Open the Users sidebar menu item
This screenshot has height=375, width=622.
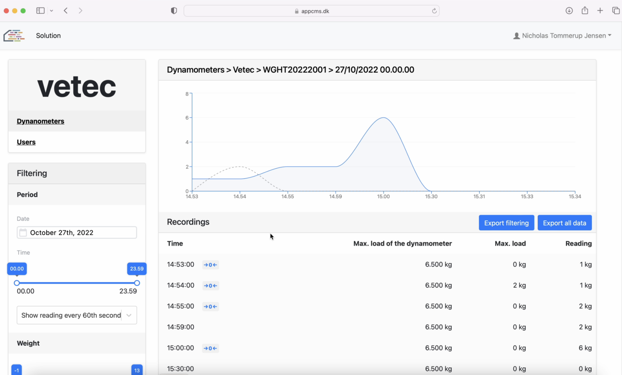click(26, 142)
